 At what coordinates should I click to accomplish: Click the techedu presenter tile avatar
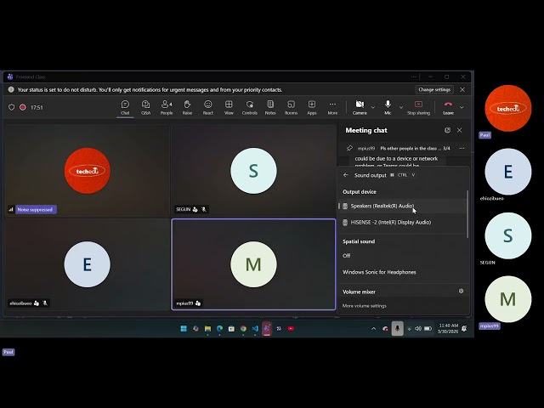click(87, 170)
